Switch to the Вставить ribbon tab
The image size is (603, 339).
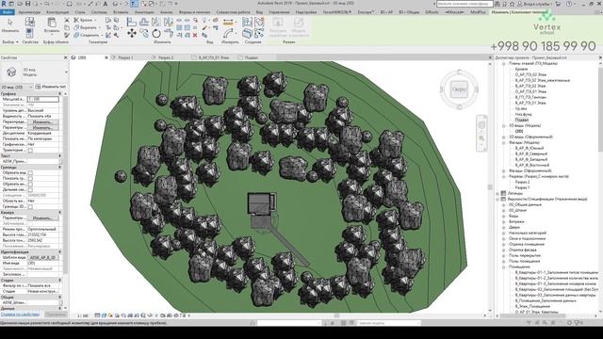click(121, 12)
